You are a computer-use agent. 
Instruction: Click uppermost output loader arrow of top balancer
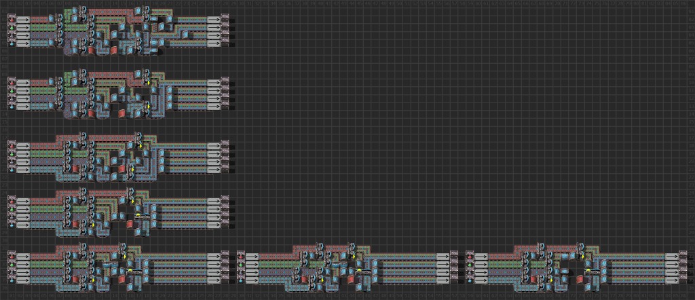tap(214, 20)
